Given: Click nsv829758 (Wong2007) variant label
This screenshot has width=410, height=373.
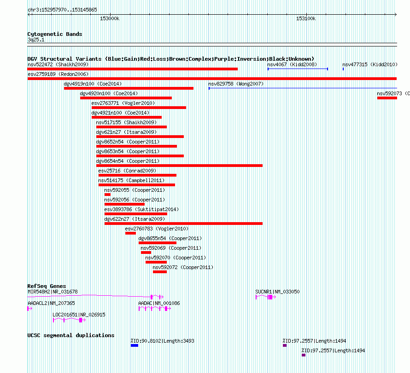Looking at the screenshot, I should coord(236,84).
